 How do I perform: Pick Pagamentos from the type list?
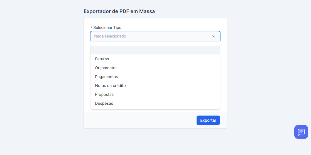coord(106,77)
